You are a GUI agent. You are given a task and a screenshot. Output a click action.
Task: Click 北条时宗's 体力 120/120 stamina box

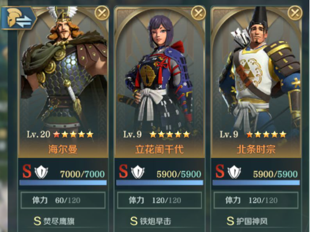(x=256, y=200)
